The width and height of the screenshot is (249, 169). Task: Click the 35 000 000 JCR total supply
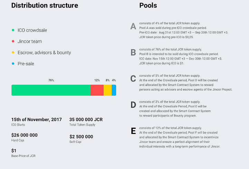(86, 119)
